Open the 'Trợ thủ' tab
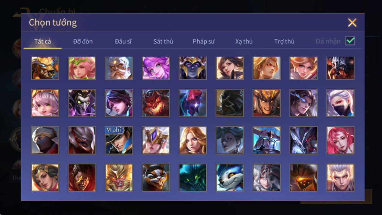The width and height of the screenshot is (382, 215). (284, 41)
